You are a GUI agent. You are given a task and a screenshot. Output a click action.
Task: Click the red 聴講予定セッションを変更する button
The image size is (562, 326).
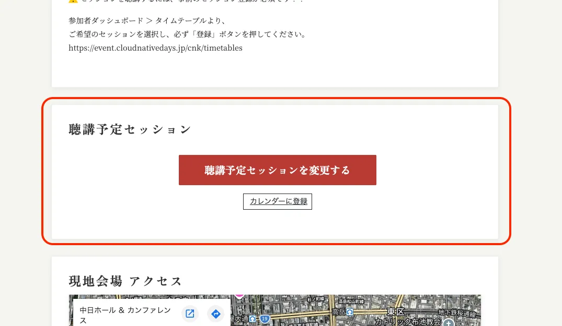click(x=277, y=170)
